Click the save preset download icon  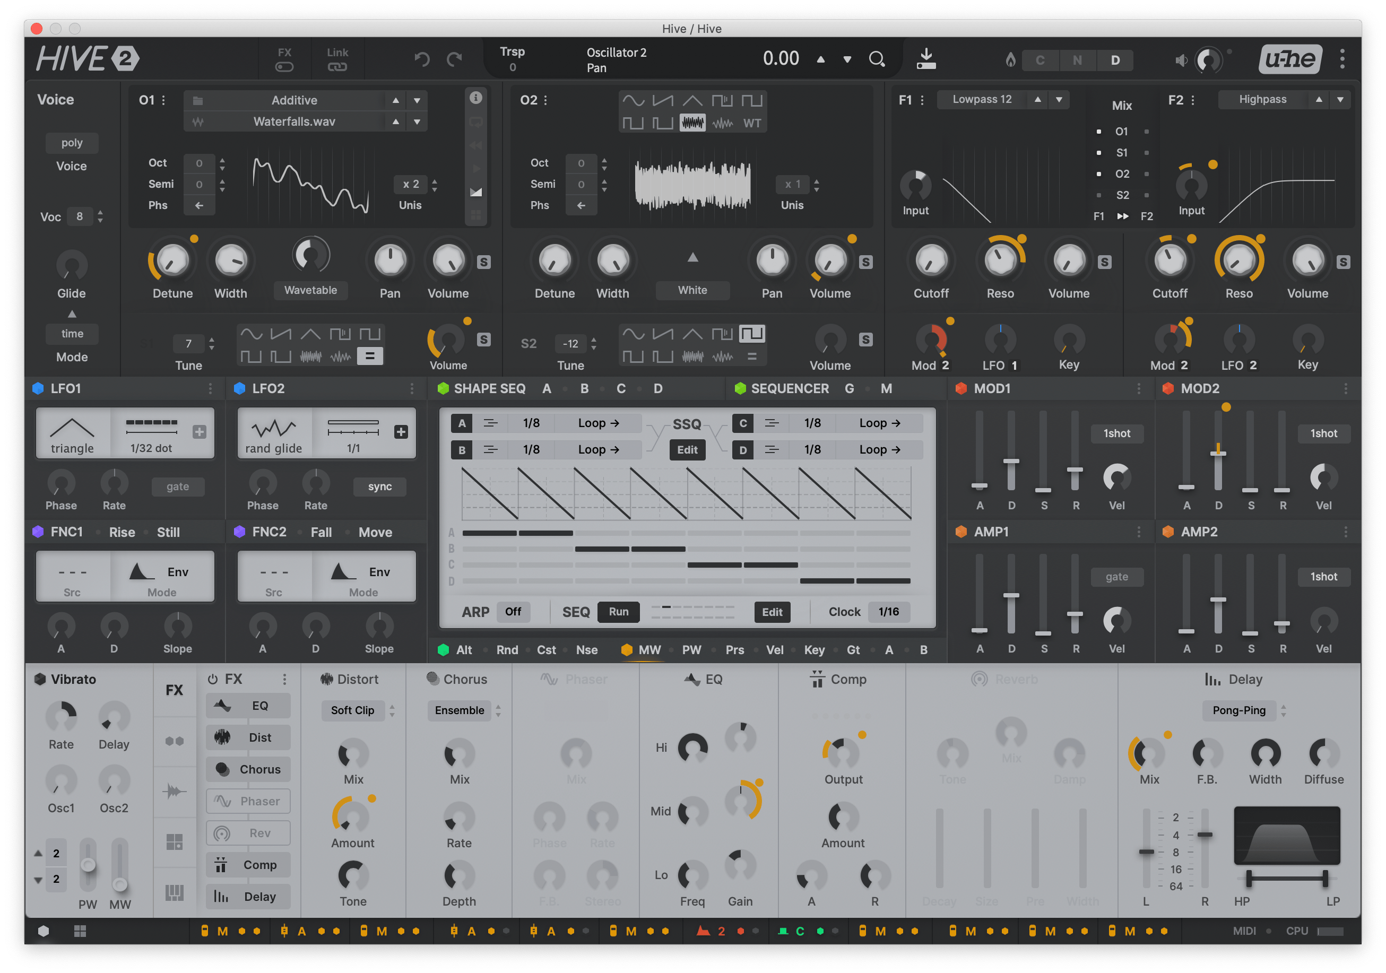point(926,58)
